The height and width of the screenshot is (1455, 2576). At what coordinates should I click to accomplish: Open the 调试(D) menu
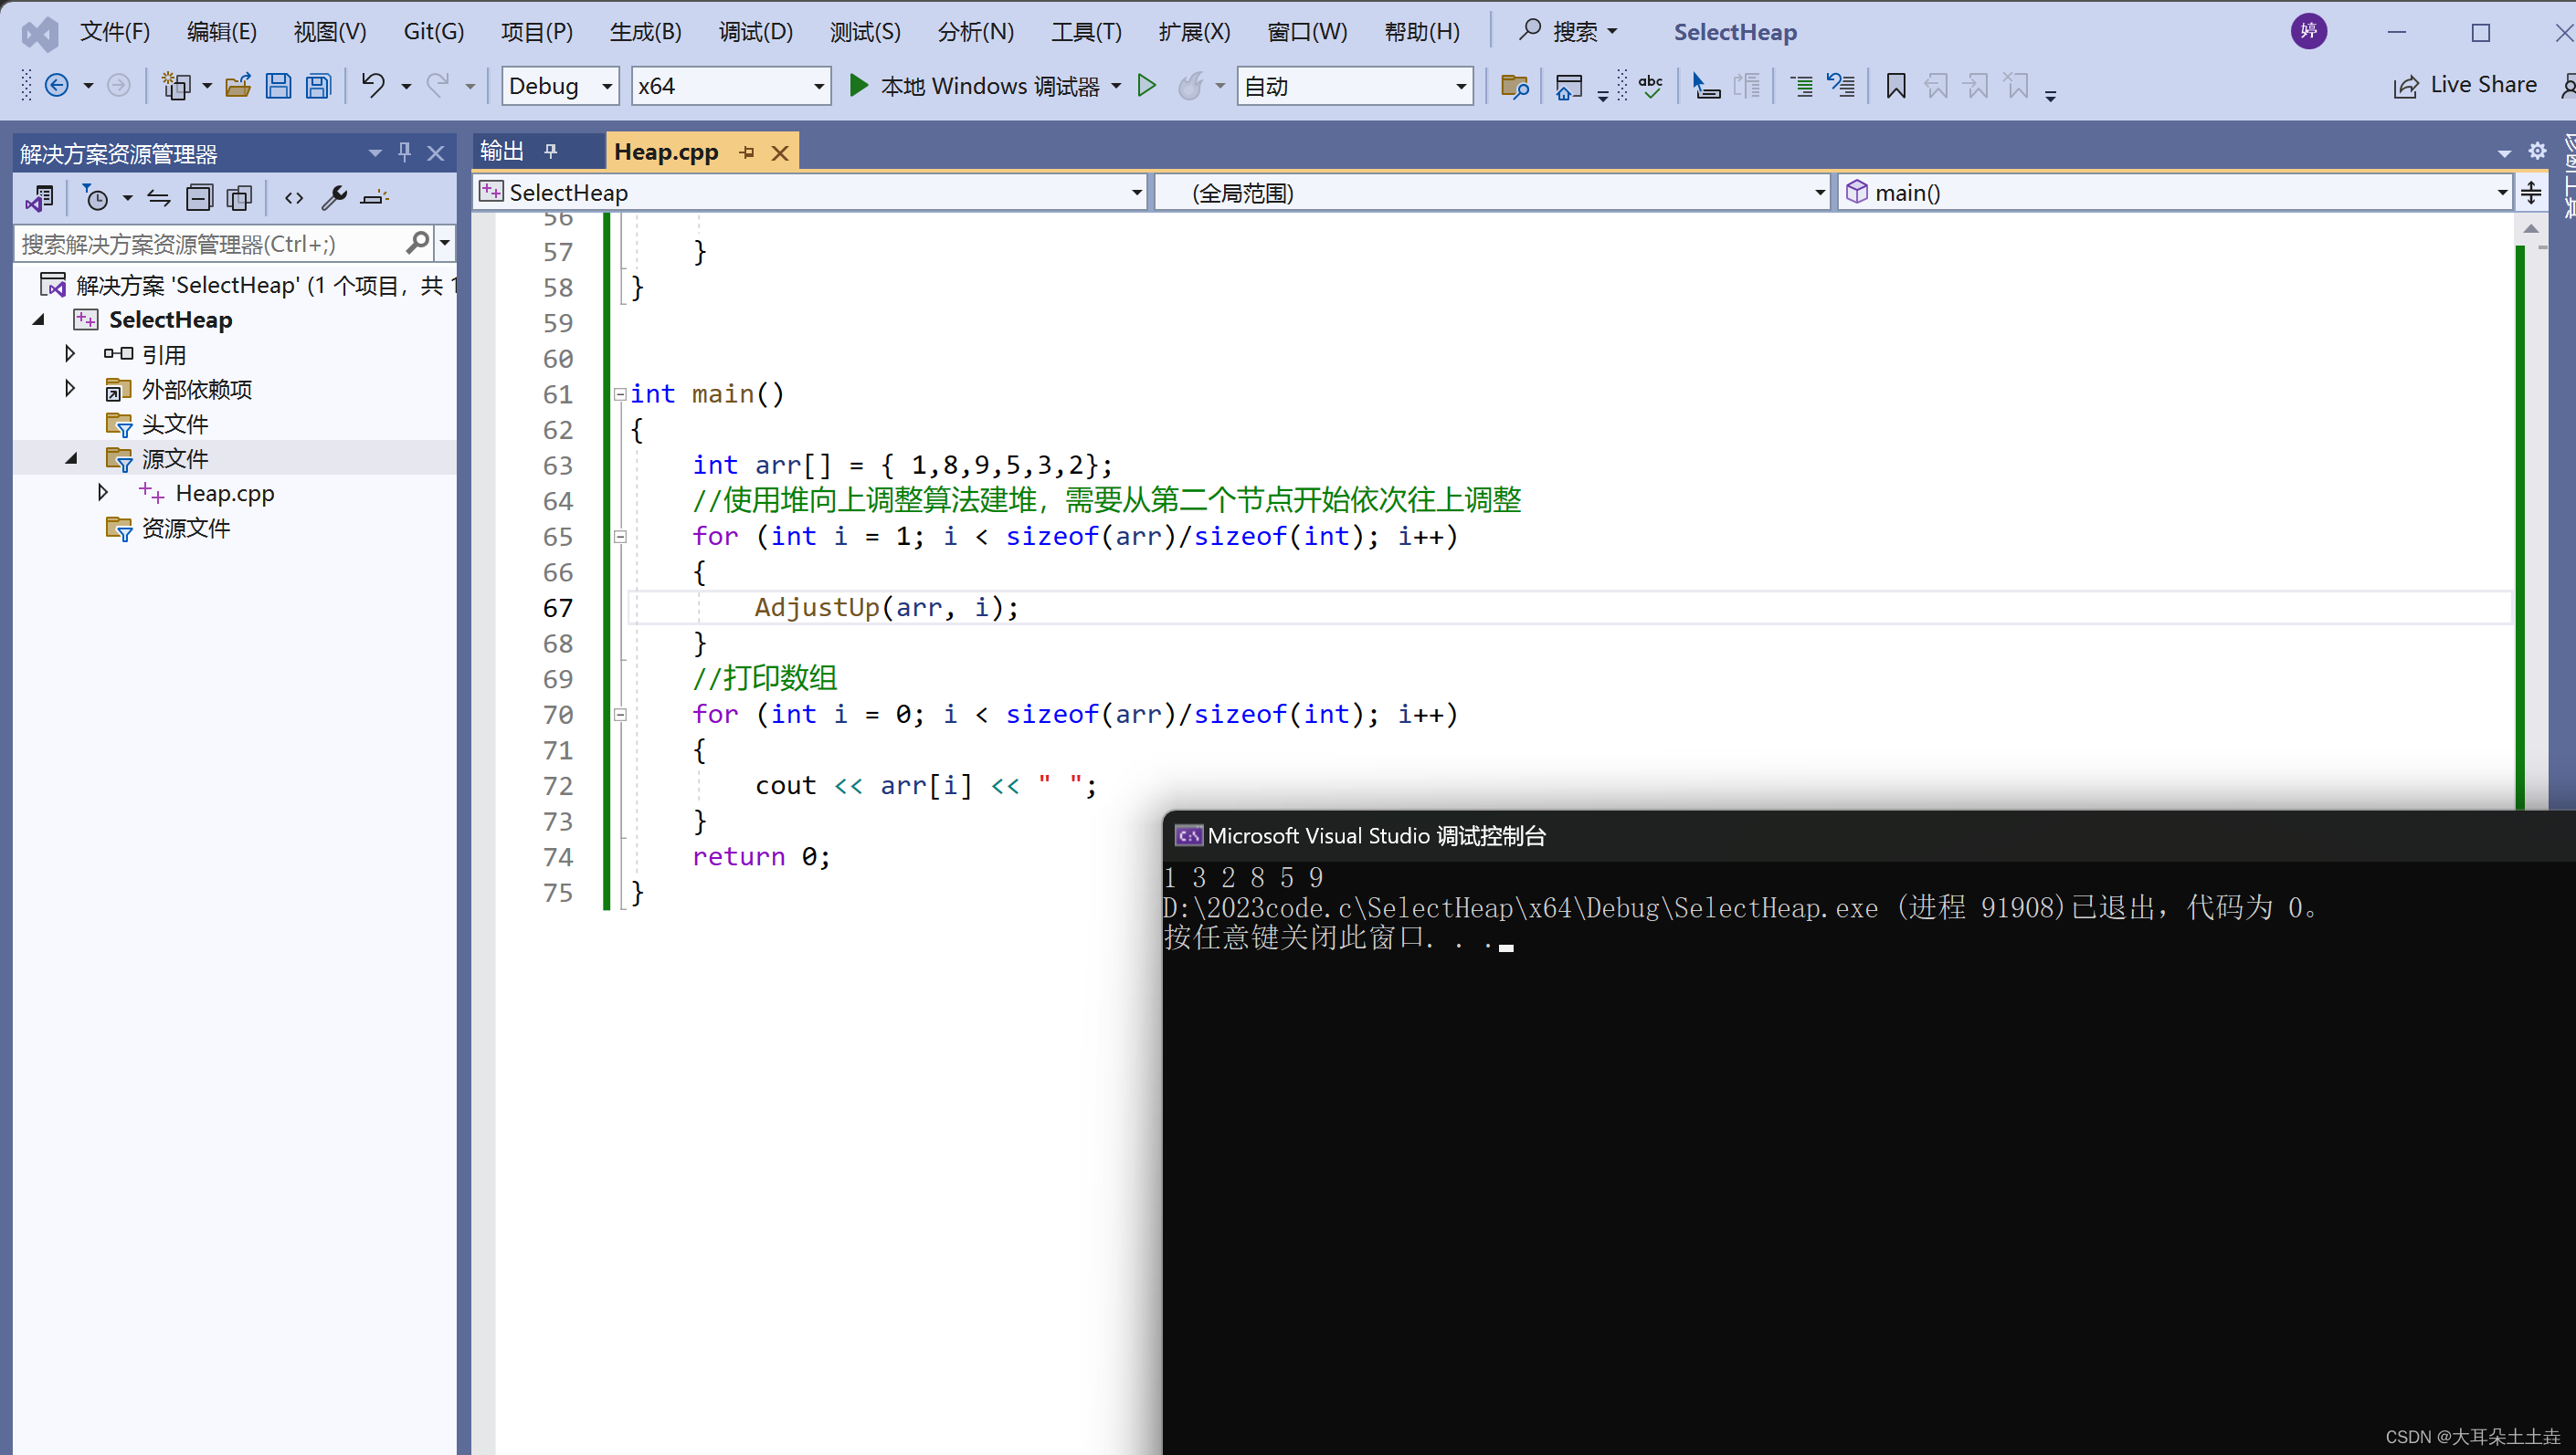click(755, 32)
